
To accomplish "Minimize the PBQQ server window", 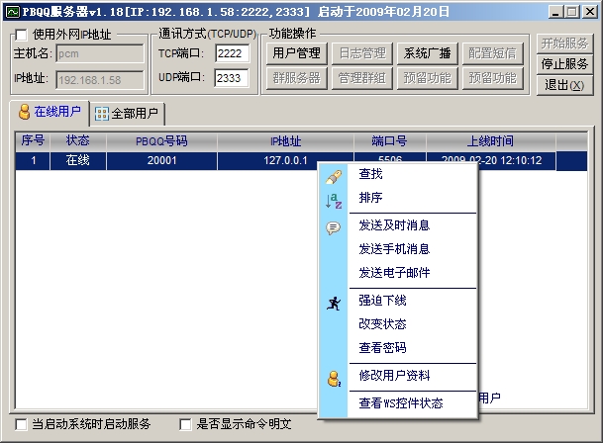I will [x=555, y=12].
